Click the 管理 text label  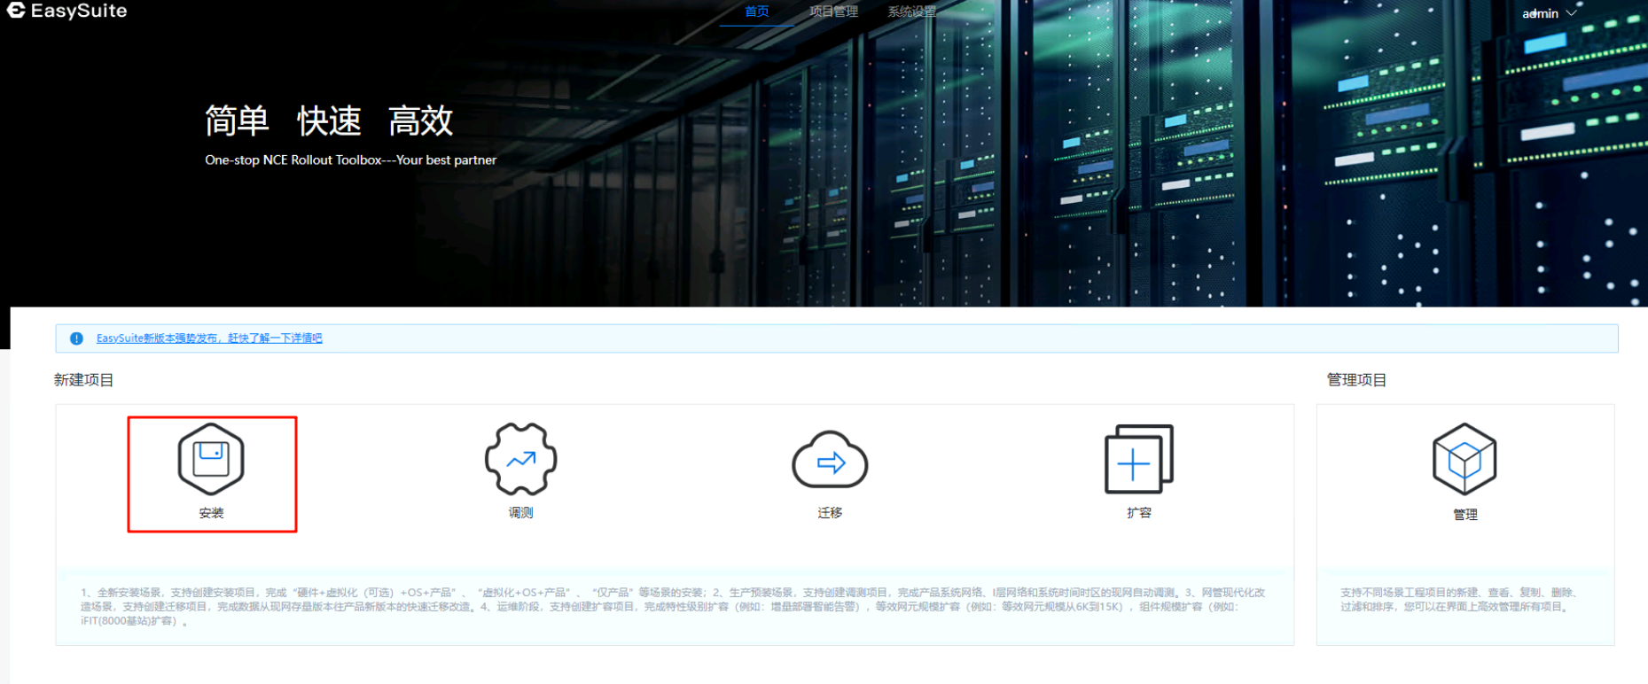tap(1464, 515)
